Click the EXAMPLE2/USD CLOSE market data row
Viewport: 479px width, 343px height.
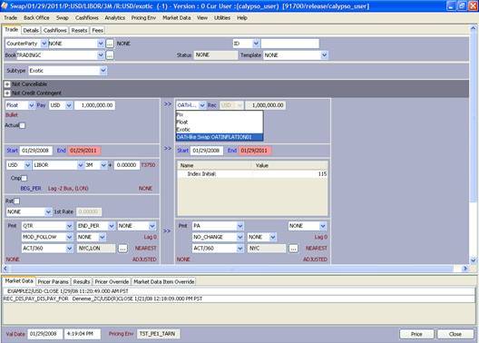click(x=239, y=291)
